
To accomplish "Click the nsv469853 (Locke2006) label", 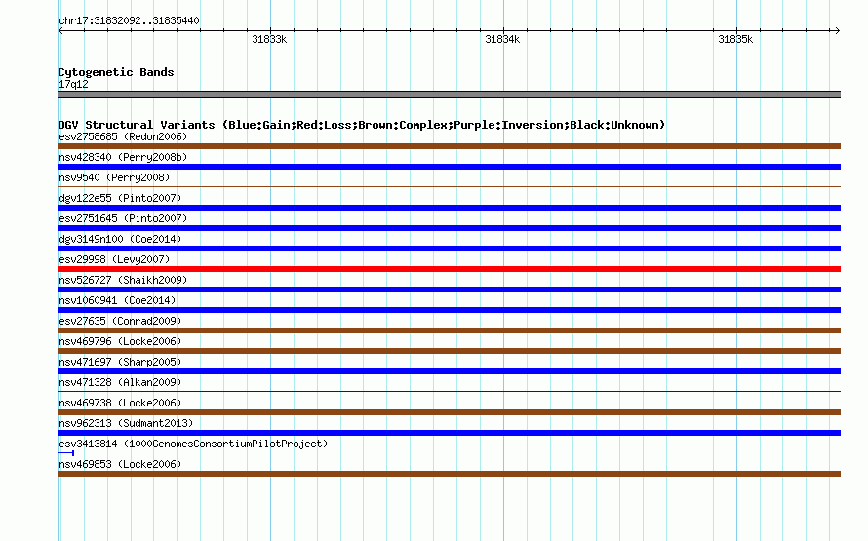I will coord(120,464).
